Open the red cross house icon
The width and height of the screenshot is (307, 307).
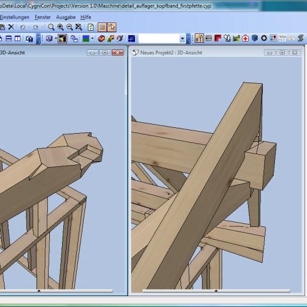(x=246, y=38)
